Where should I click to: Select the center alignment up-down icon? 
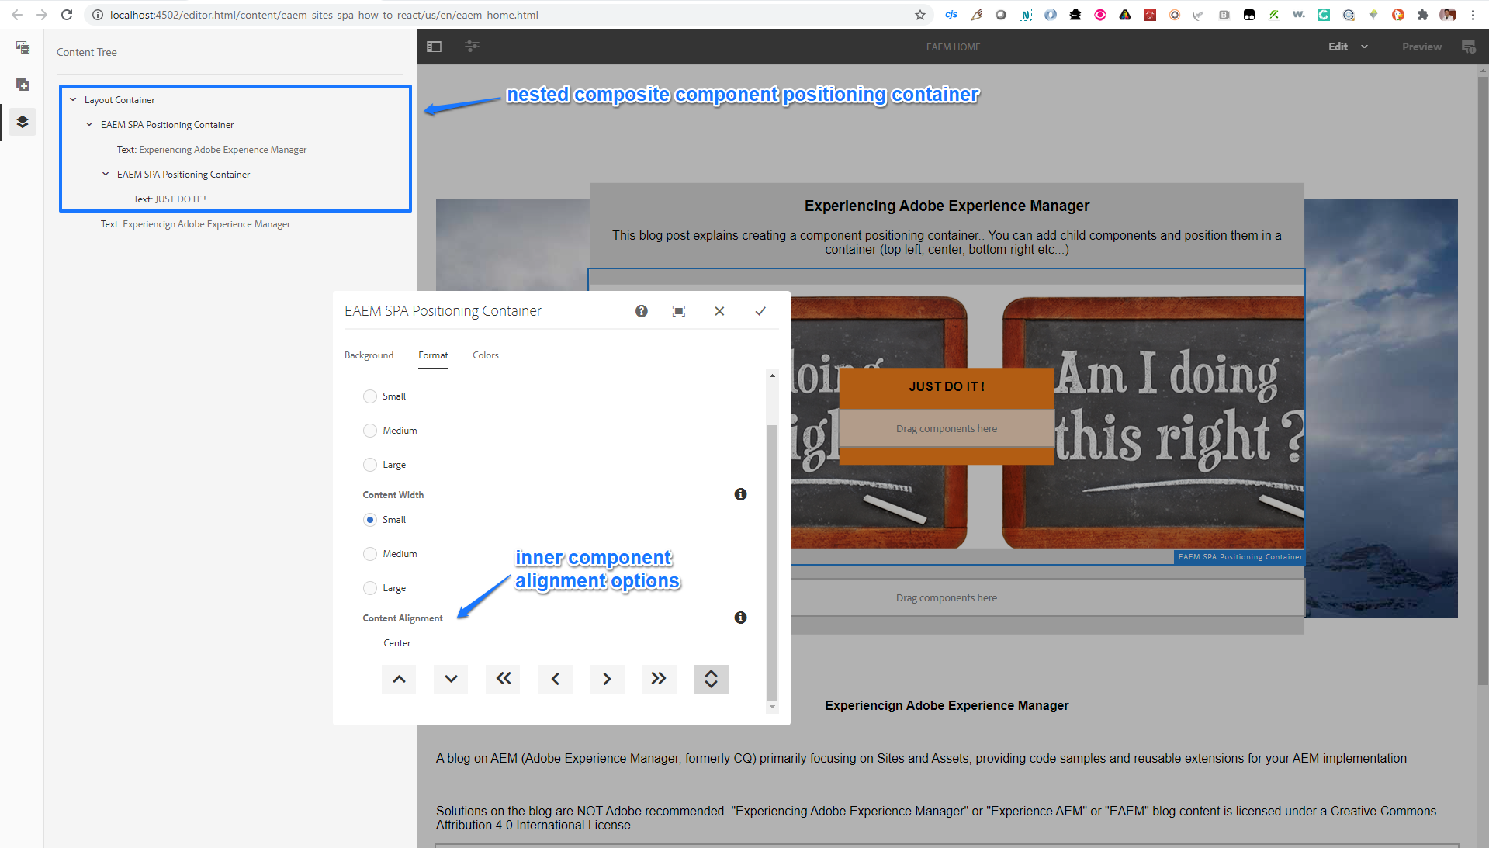tap(711, 679)
